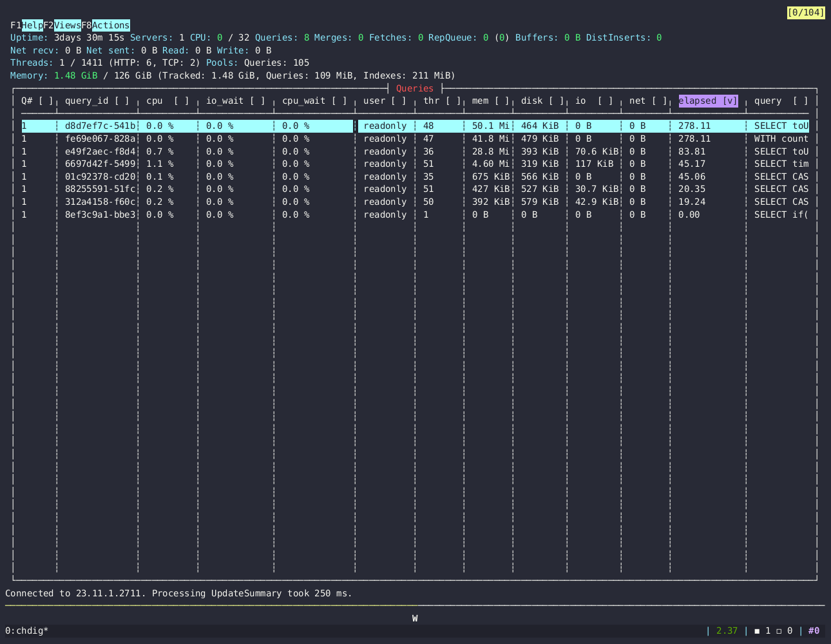Click the Connected to 23.11.1.2711 status message
Viewport: 831px width, 644px height.
(x=178, y=593)
